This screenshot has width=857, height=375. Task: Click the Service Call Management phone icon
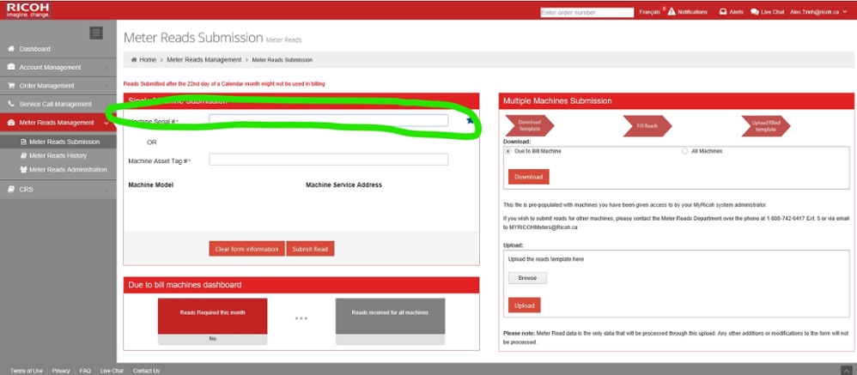11,104
